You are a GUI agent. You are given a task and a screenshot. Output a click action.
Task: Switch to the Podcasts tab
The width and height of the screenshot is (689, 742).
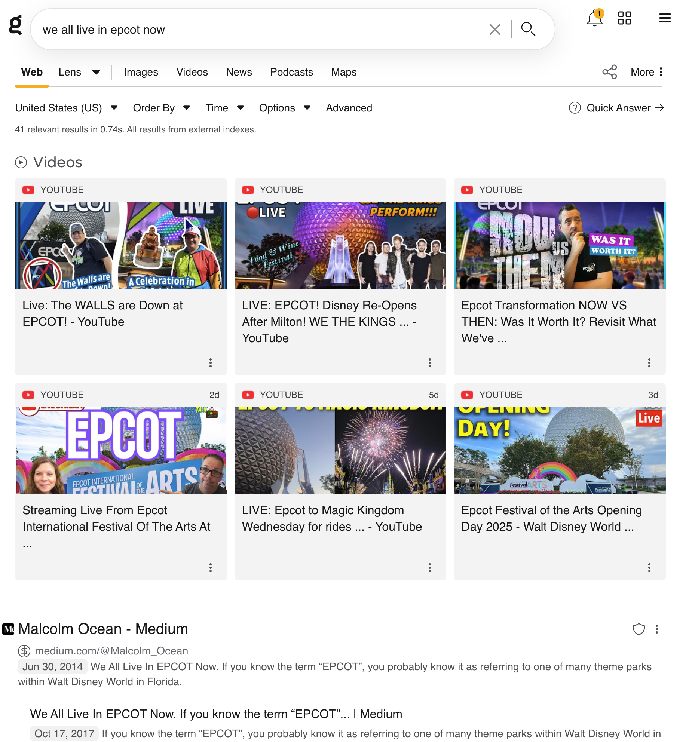pos(291,72)
